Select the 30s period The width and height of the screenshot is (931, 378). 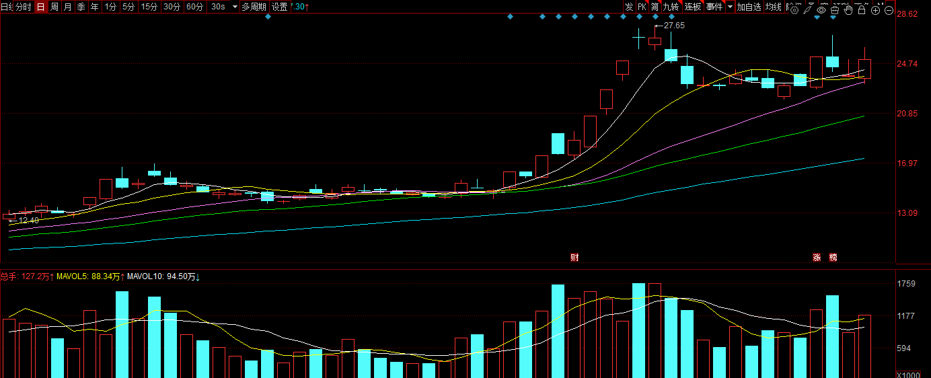pyautogui.click(x=218, y=7)
